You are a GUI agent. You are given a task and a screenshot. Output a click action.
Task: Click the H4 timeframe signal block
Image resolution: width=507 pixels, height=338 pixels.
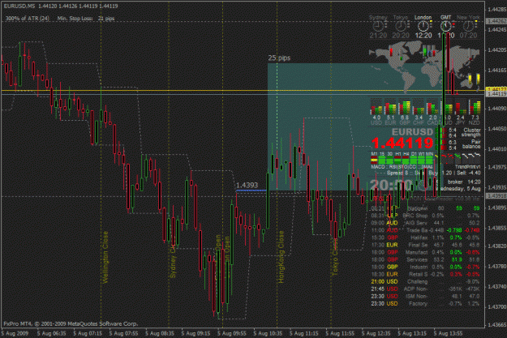tap(406, 160)
